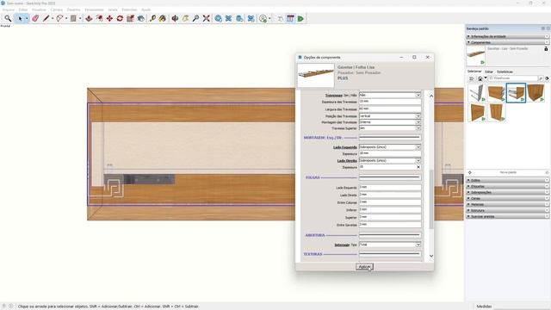Viewport: 551px width, 310px height.
Task: Click the Folgas Entre Colunas input field
Action: point(390,202)
